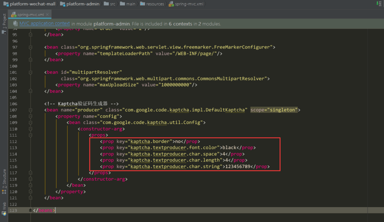This screenshot has width=384, height=222.
Task: Click the Kaptcha comment on line 106
Action: pos(81,104)
